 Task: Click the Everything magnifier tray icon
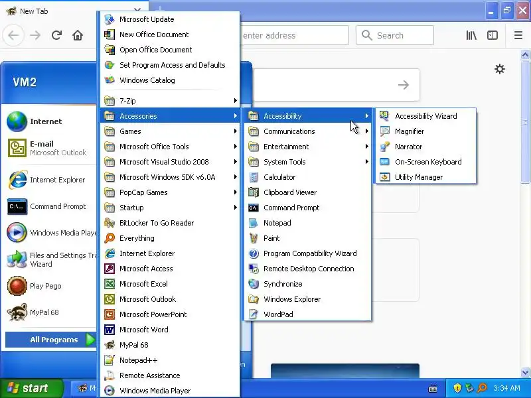click(x=482, y=388)
